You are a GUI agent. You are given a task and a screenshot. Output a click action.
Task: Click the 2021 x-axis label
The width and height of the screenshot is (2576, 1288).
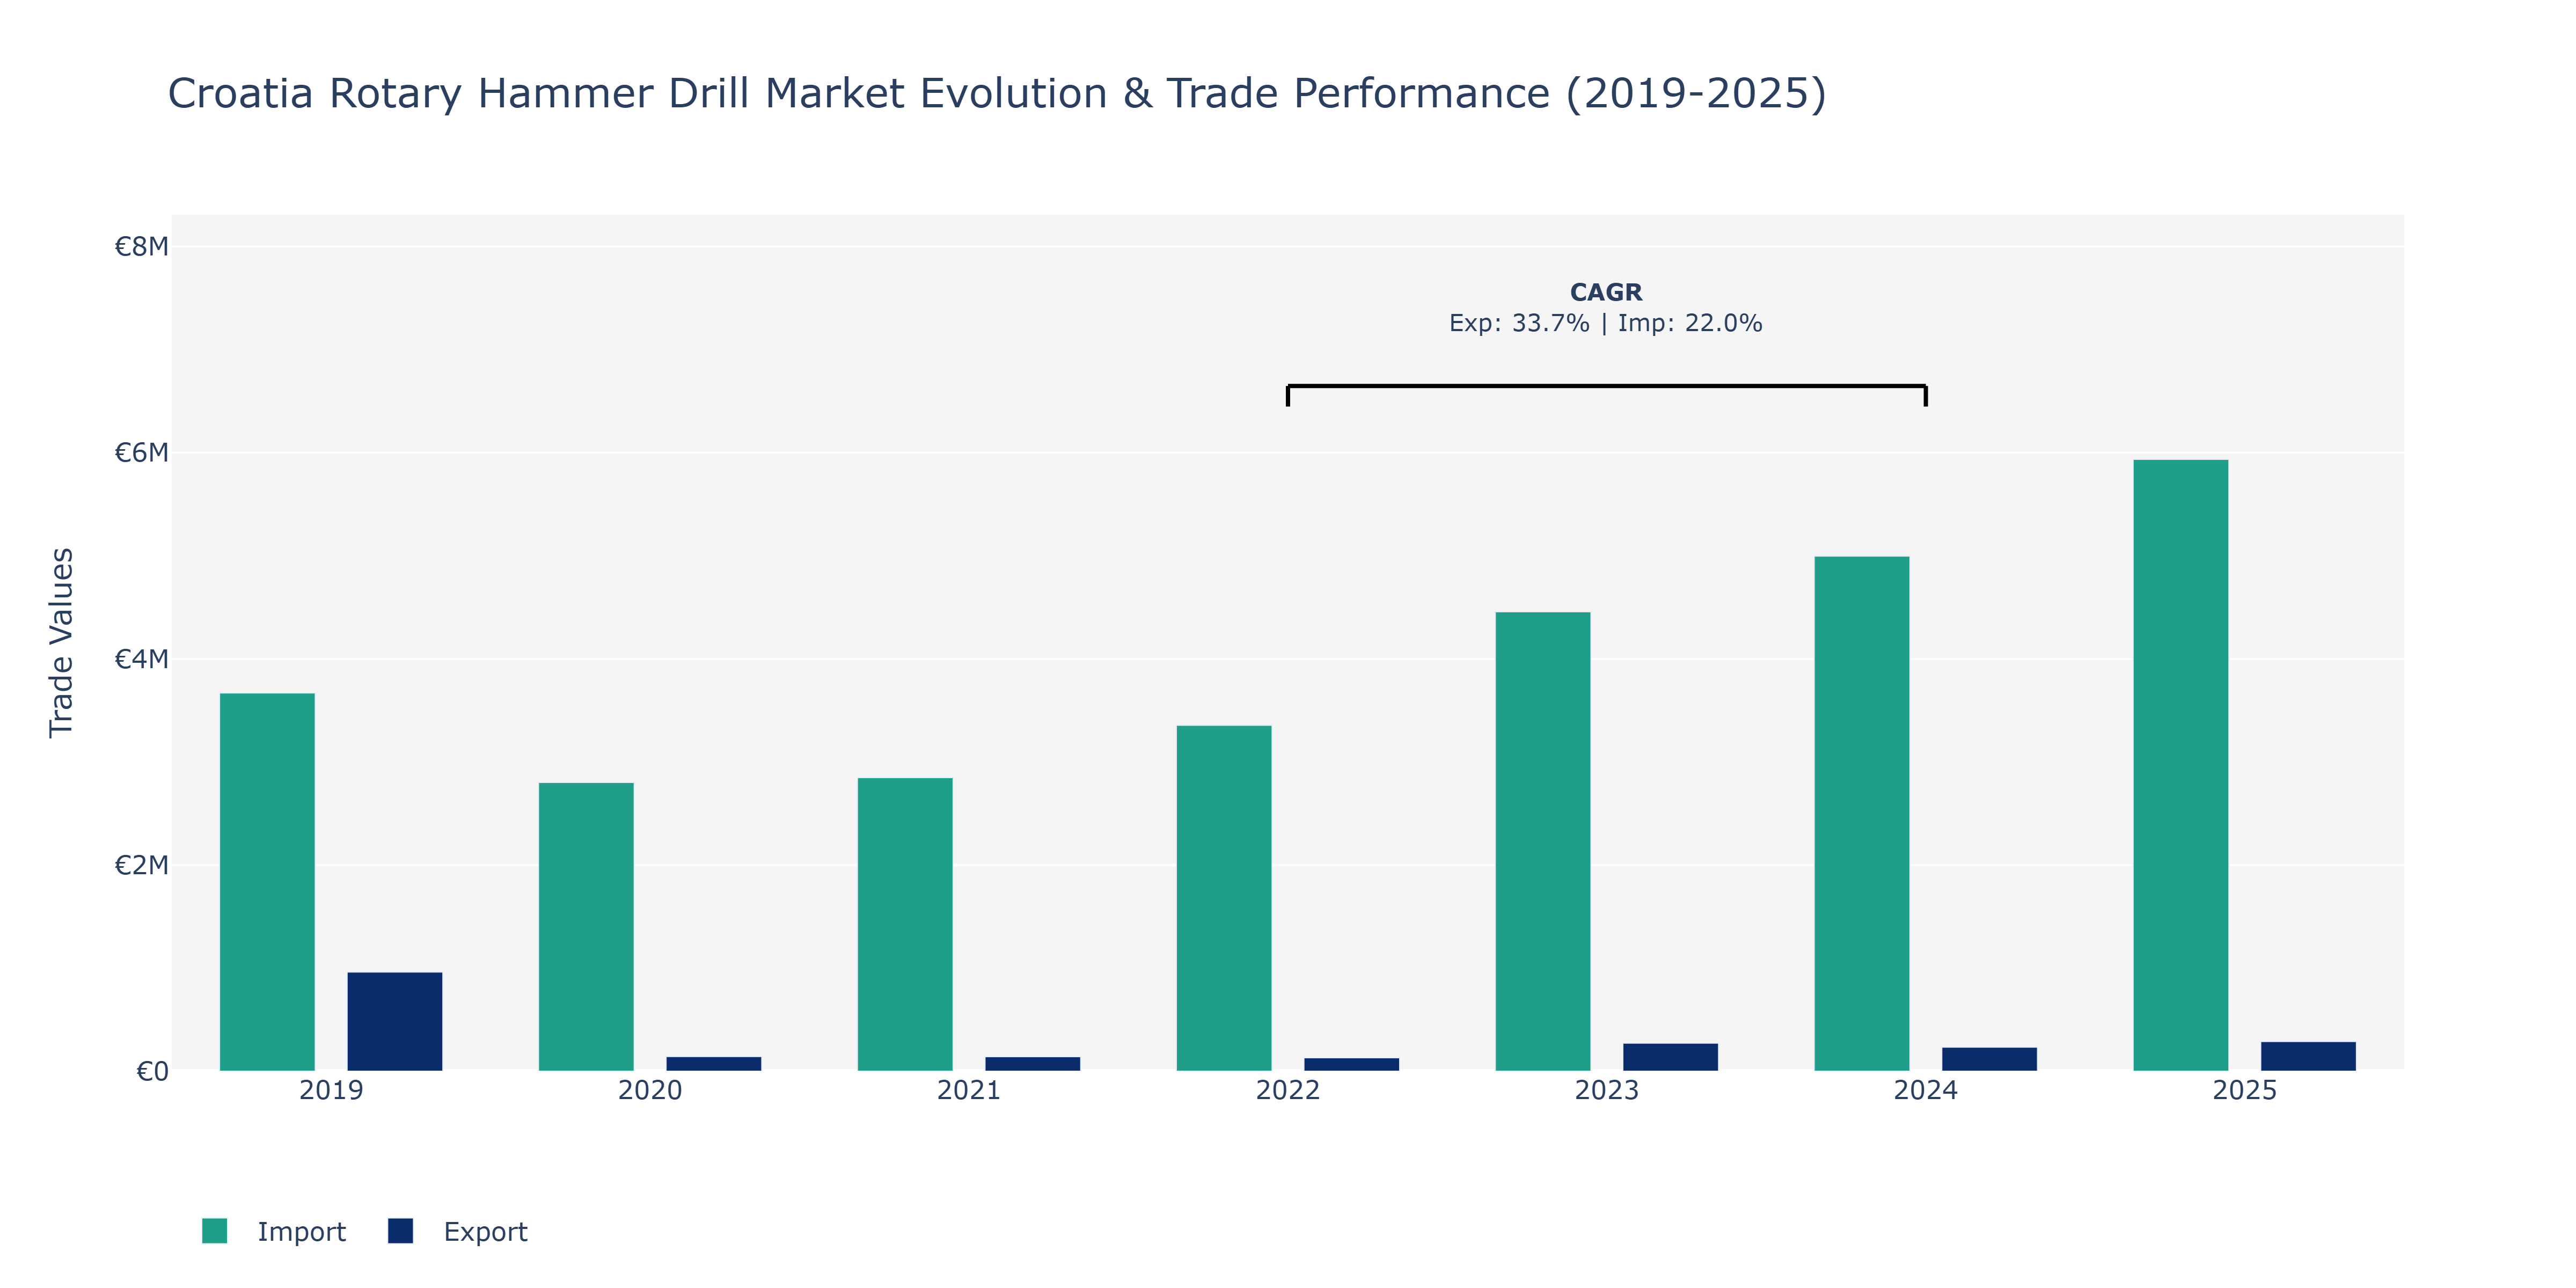[969, 1090]
